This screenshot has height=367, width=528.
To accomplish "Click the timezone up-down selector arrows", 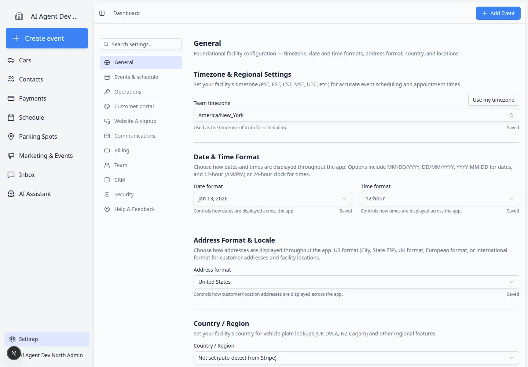I will click(511, 115).
